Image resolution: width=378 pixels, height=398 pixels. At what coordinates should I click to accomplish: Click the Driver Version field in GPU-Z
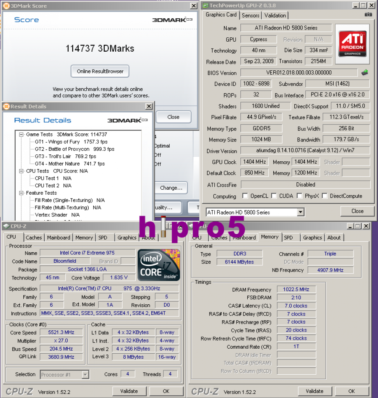pos(305,150)
